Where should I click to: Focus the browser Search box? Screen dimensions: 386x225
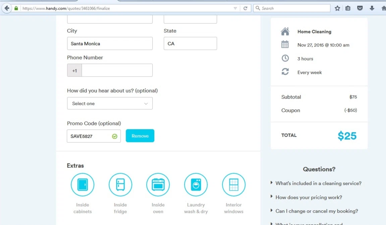pyautogui.click(x=292, y=8)
